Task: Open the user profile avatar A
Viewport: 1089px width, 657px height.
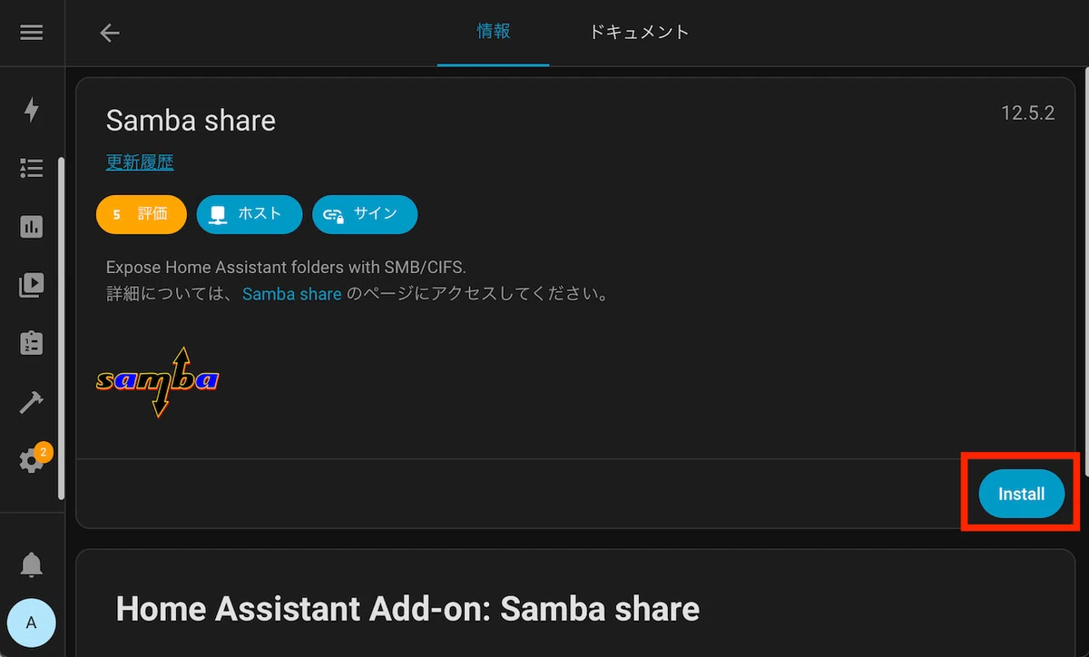Action: tap(32, 623)
